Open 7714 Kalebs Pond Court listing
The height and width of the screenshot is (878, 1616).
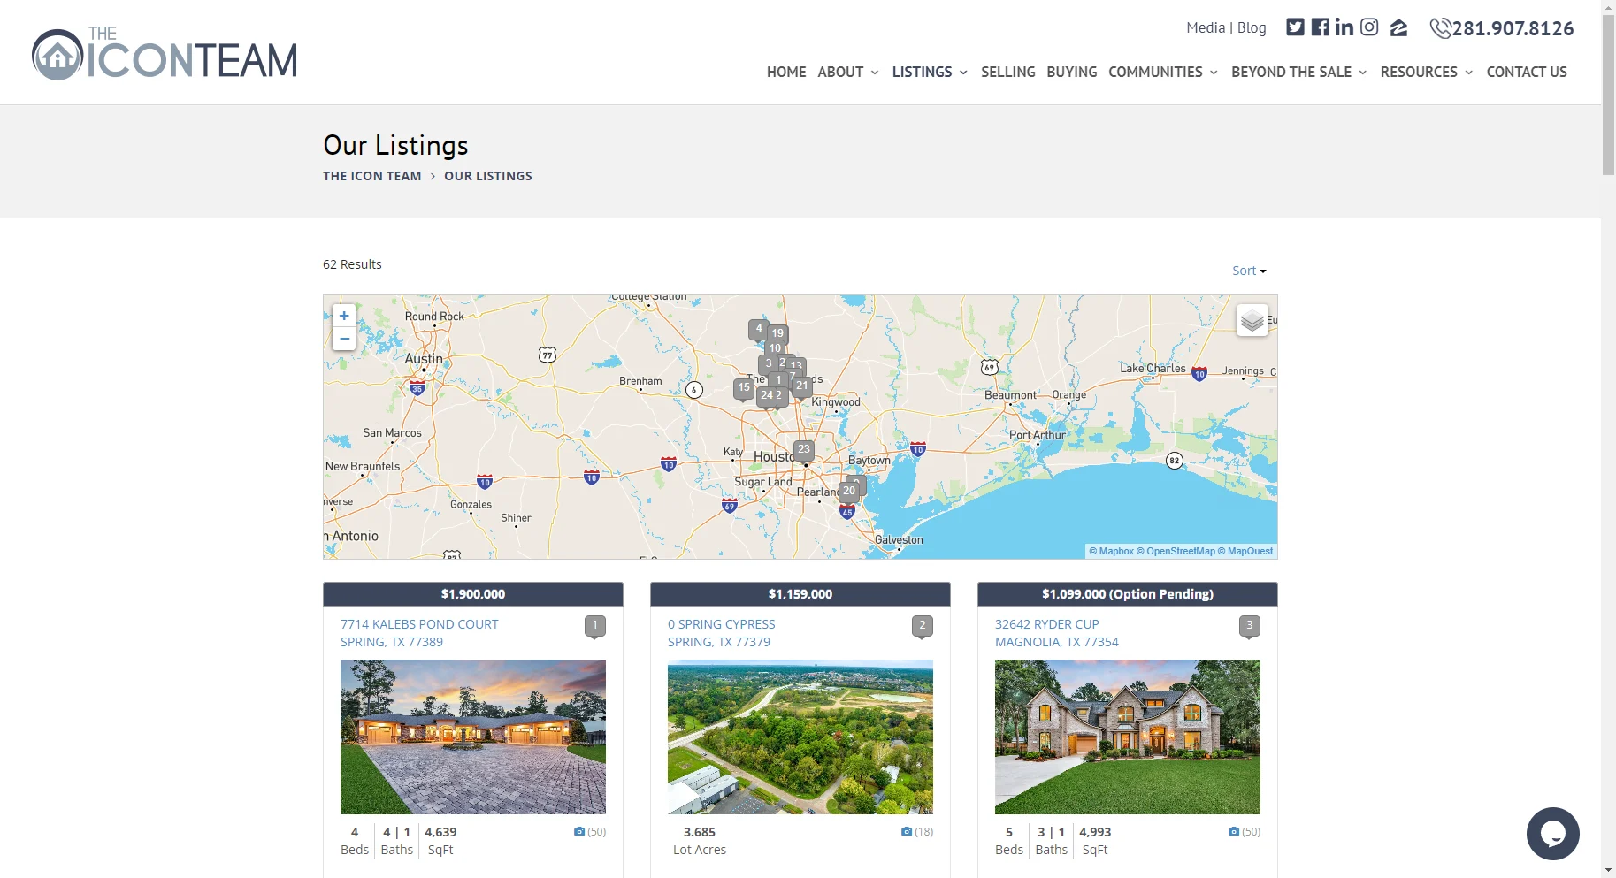[x=419, y=633]
